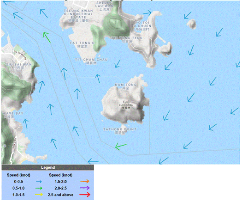
Task: Click the Legend header bar
Action: [47, 168]
